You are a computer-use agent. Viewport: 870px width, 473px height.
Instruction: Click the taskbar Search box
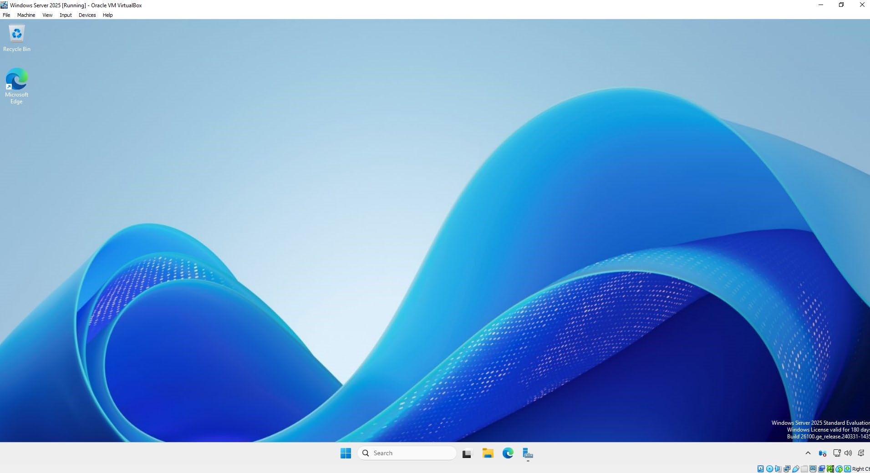pos(407,453)
